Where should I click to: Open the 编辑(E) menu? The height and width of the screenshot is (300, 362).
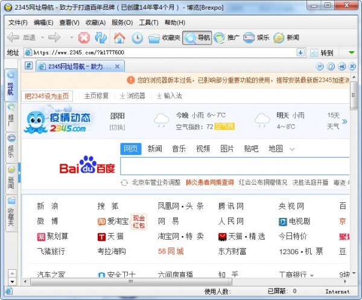pyautogui.click(x=43, y=22)
